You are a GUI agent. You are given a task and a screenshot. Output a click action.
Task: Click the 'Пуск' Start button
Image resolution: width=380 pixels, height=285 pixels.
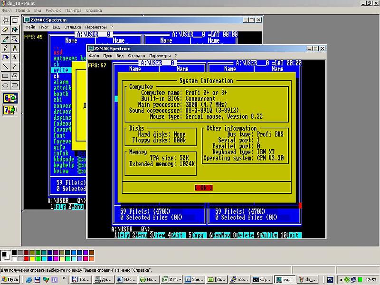click(10, 280)
